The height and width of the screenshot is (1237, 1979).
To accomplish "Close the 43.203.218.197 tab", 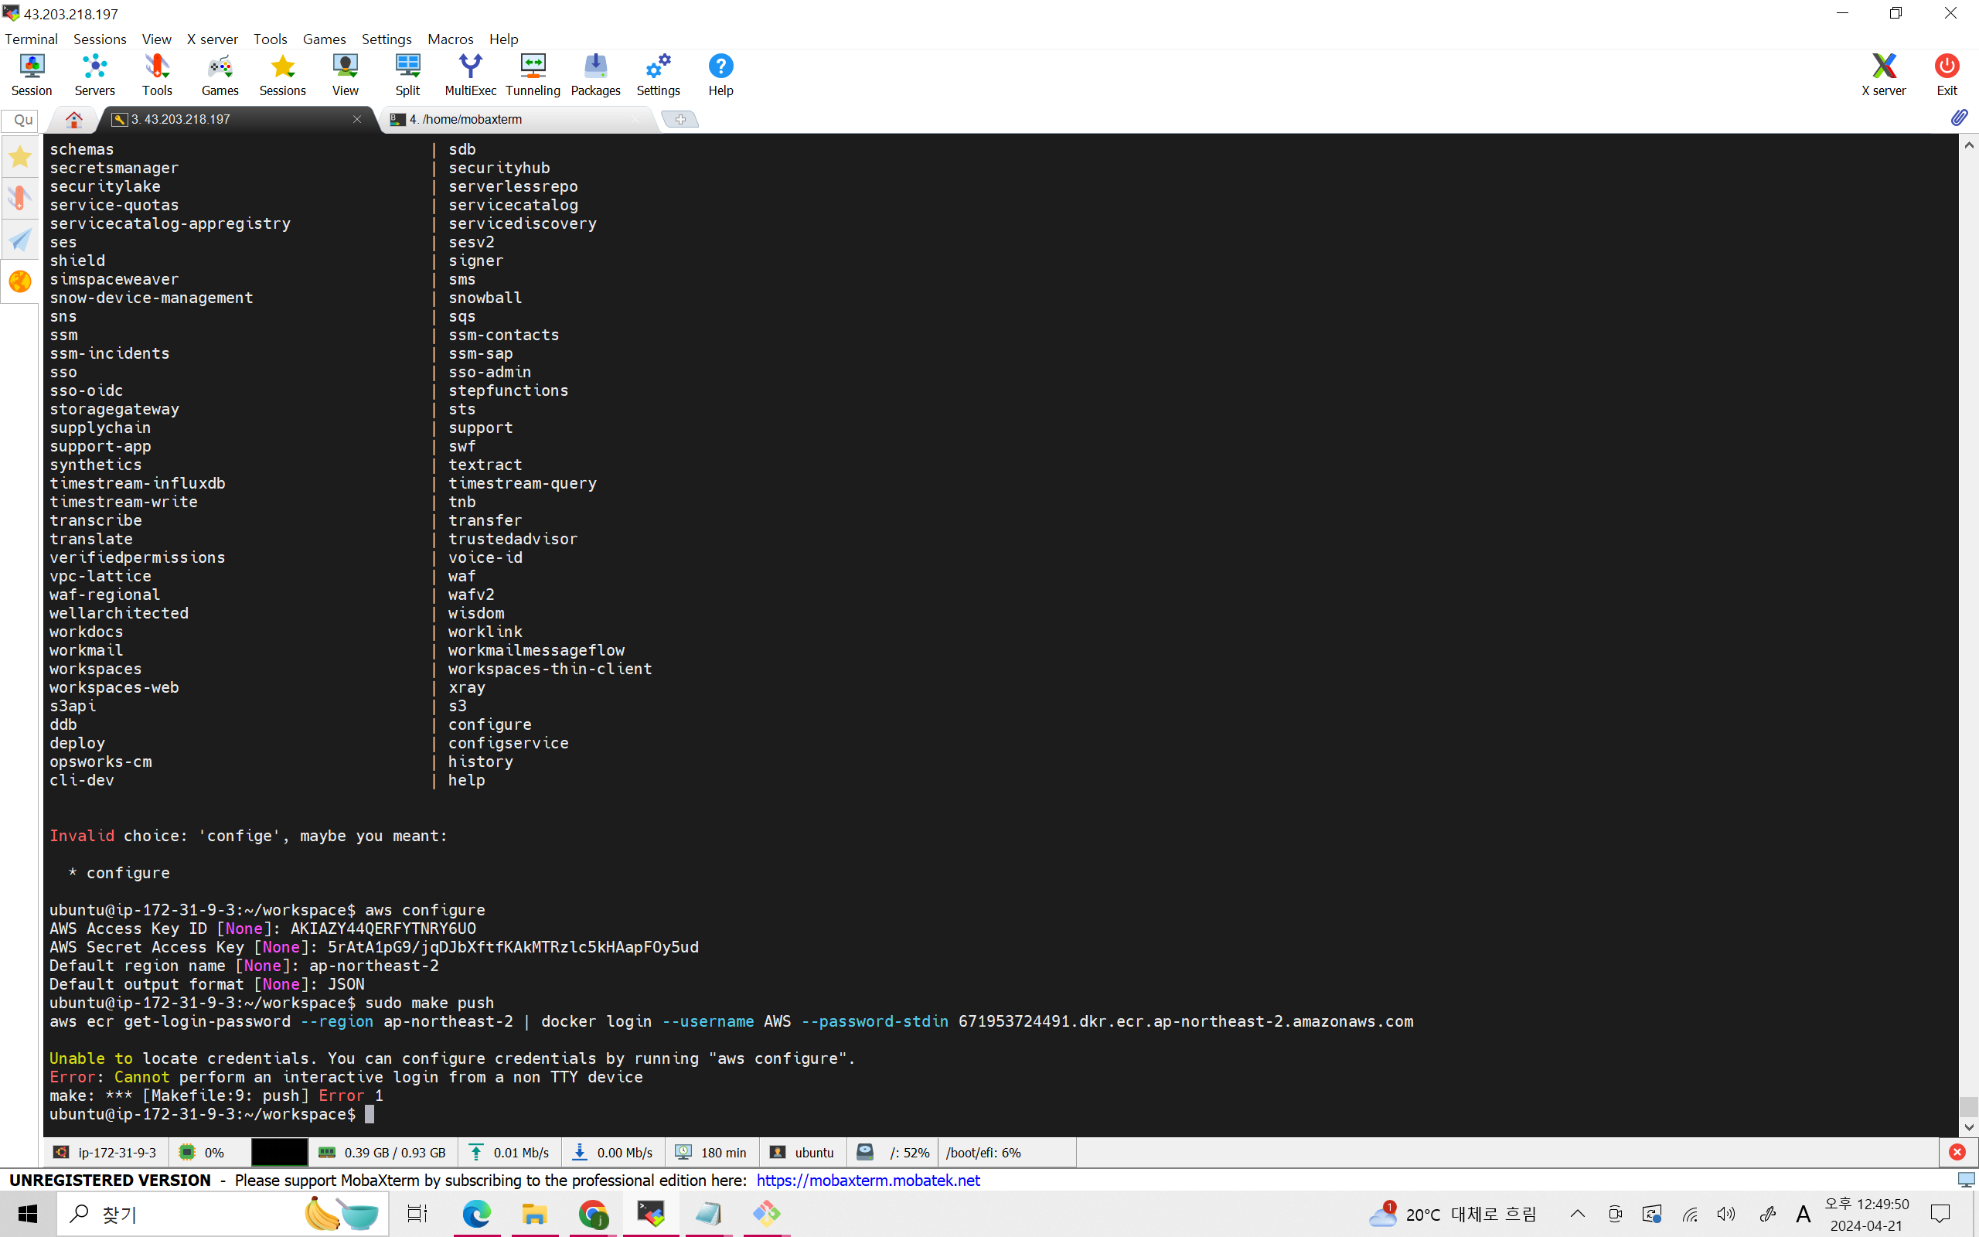I will tap(357, 119).
